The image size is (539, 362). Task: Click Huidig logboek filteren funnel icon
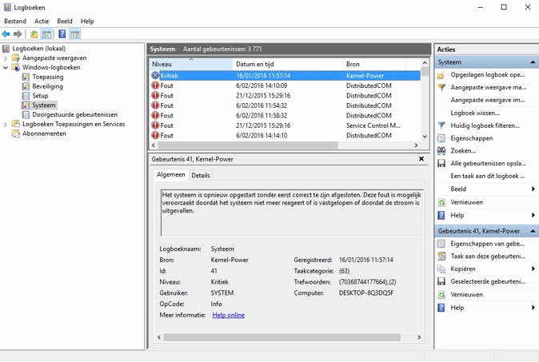pyautogui.click(x=441, y=125)
